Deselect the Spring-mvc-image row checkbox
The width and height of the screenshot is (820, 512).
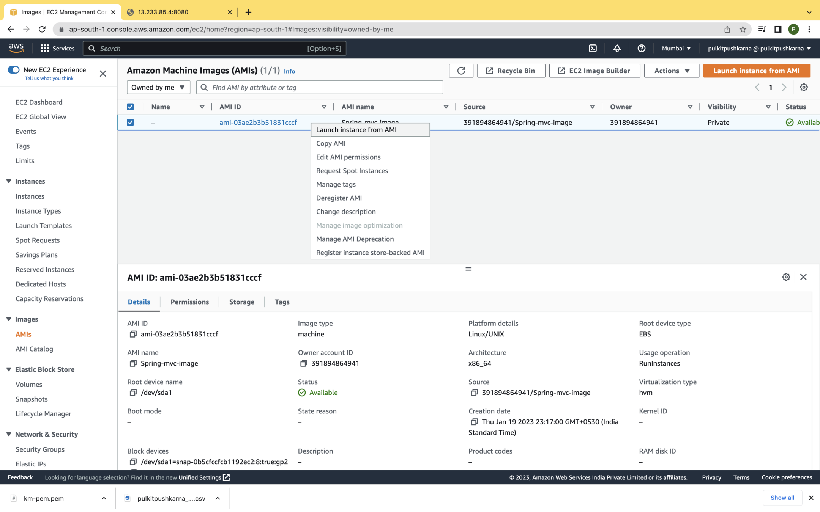tap(130, 123)
